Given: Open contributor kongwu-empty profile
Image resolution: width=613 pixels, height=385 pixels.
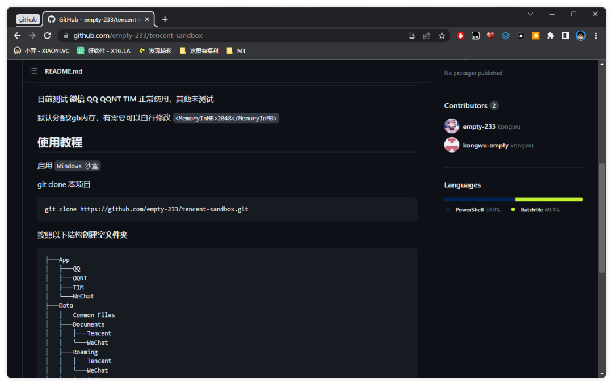Looking at the screenshot, I should coord(485,146).
